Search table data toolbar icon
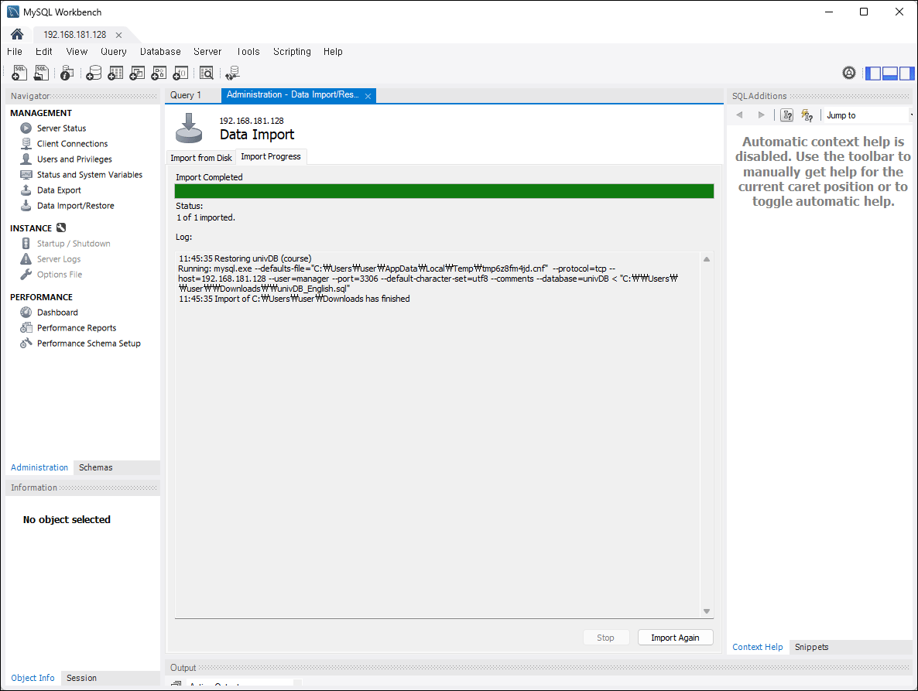 point(207,74)
